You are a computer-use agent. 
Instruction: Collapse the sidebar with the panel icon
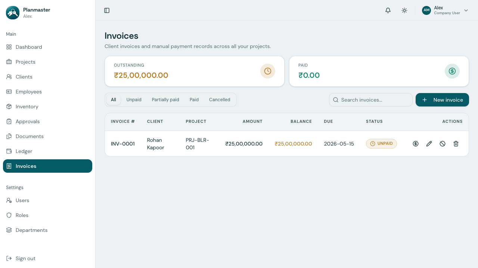(107, 10)
